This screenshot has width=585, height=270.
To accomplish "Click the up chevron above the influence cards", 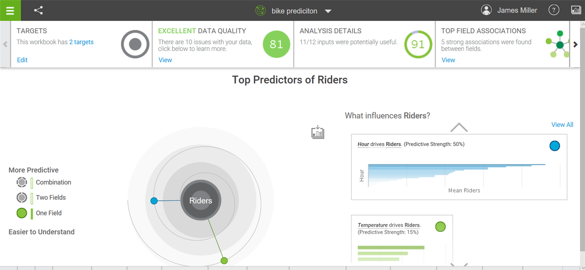I will 459,128.
